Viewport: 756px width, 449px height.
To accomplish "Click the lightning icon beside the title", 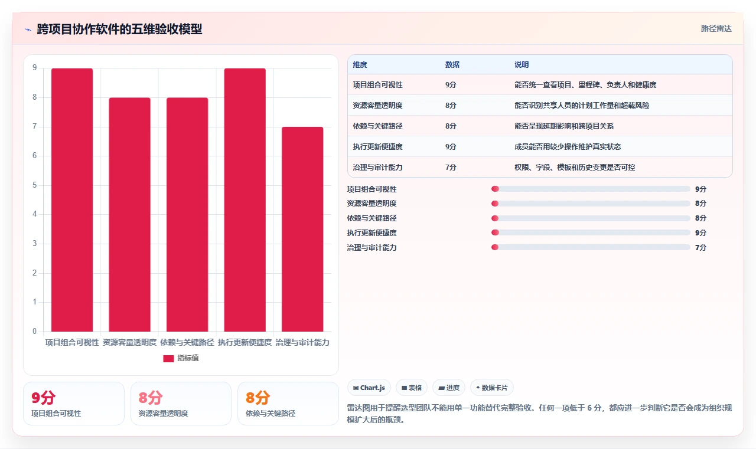I will coord(28,30).
